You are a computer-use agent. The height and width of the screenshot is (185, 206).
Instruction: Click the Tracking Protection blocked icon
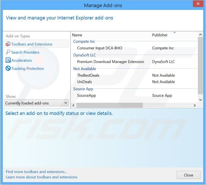(8, 68)
